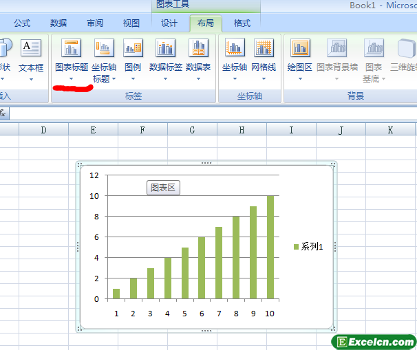417x350 pixels.
Task: Insert a 文本框 (Text Box)
Action: coord(31,48)
